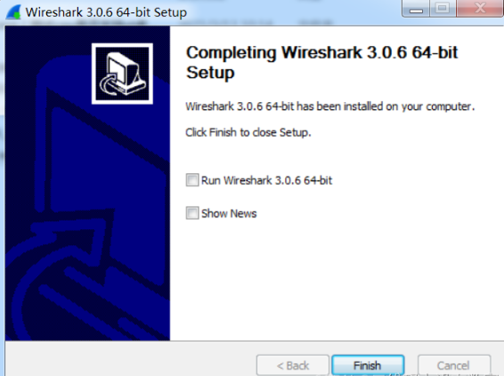Viewport: 504px width, 376px height.
Task: Cancel the Wireshark setup wizard
Action: 454,365
